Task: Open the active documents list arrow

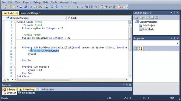Action: 130,13
